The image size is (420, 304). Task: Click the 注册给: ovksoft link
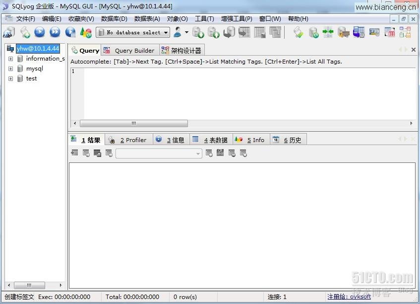[349, 297]
